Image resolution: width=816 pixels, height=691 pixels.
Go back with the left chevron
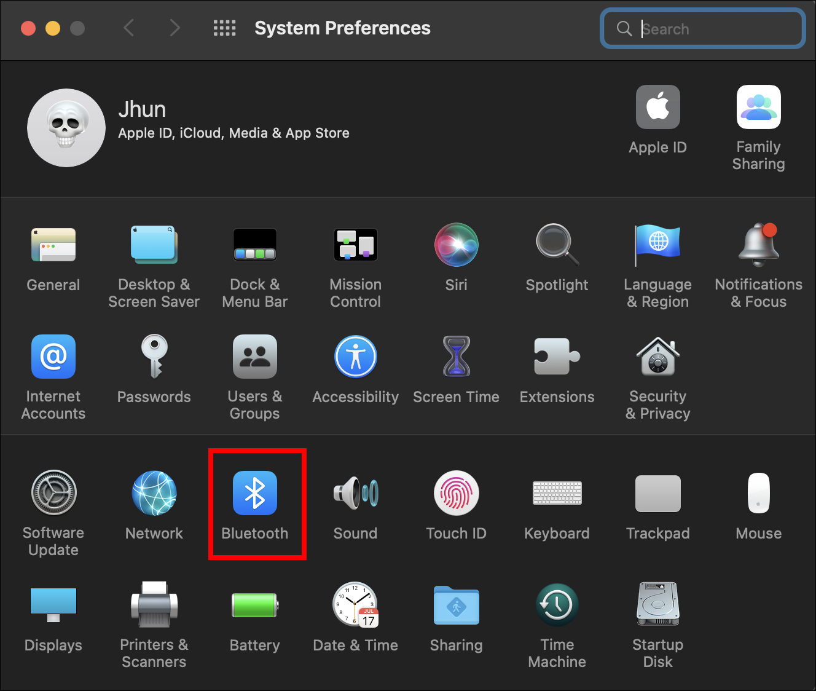128,28
